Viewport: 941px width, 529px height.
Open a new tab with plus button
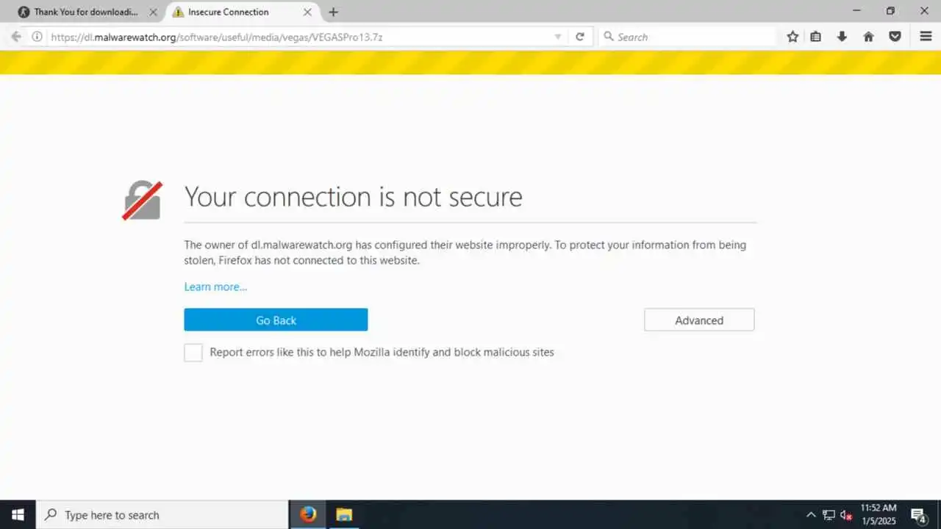point(333,12)
